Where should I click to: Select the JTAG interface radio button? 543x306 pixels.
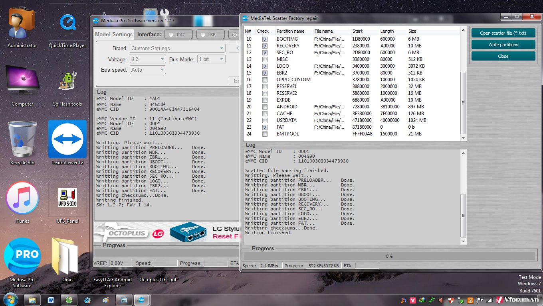point(178,35)
